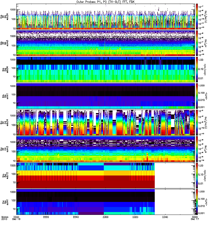211x225 pixels.
Task: Select the colored data in thc fbk edc12 panel
Action: (86, 175)
